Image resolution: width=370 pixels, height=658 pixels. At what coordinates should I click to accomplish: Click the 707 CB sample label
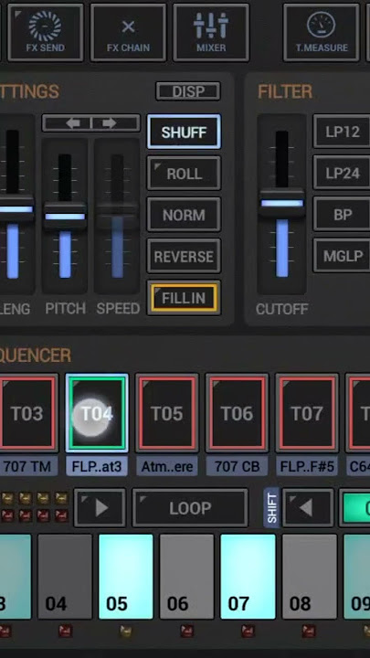click(237, 467)
